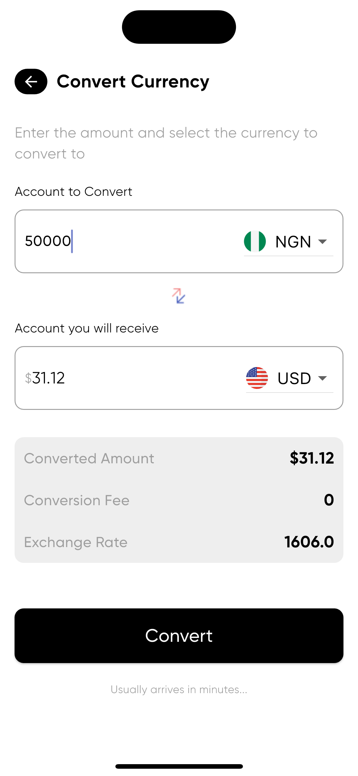This screenshot has height=776, width=358.
Task: Select the USD currency label
Action: tap(294, 378)
